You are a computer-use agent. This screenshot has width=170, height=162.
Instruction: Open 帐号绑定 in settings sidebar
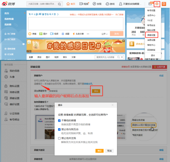click(x=12, y=119)
